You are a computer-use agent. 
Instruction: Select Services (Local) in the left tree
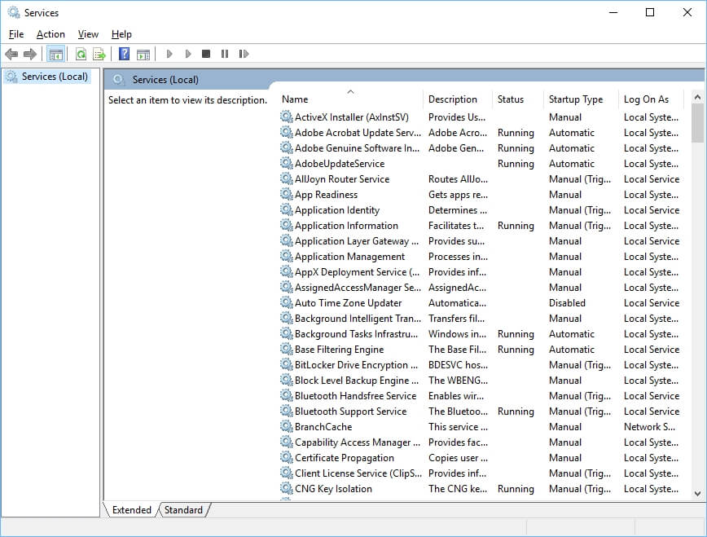click(x=50, y=76)
